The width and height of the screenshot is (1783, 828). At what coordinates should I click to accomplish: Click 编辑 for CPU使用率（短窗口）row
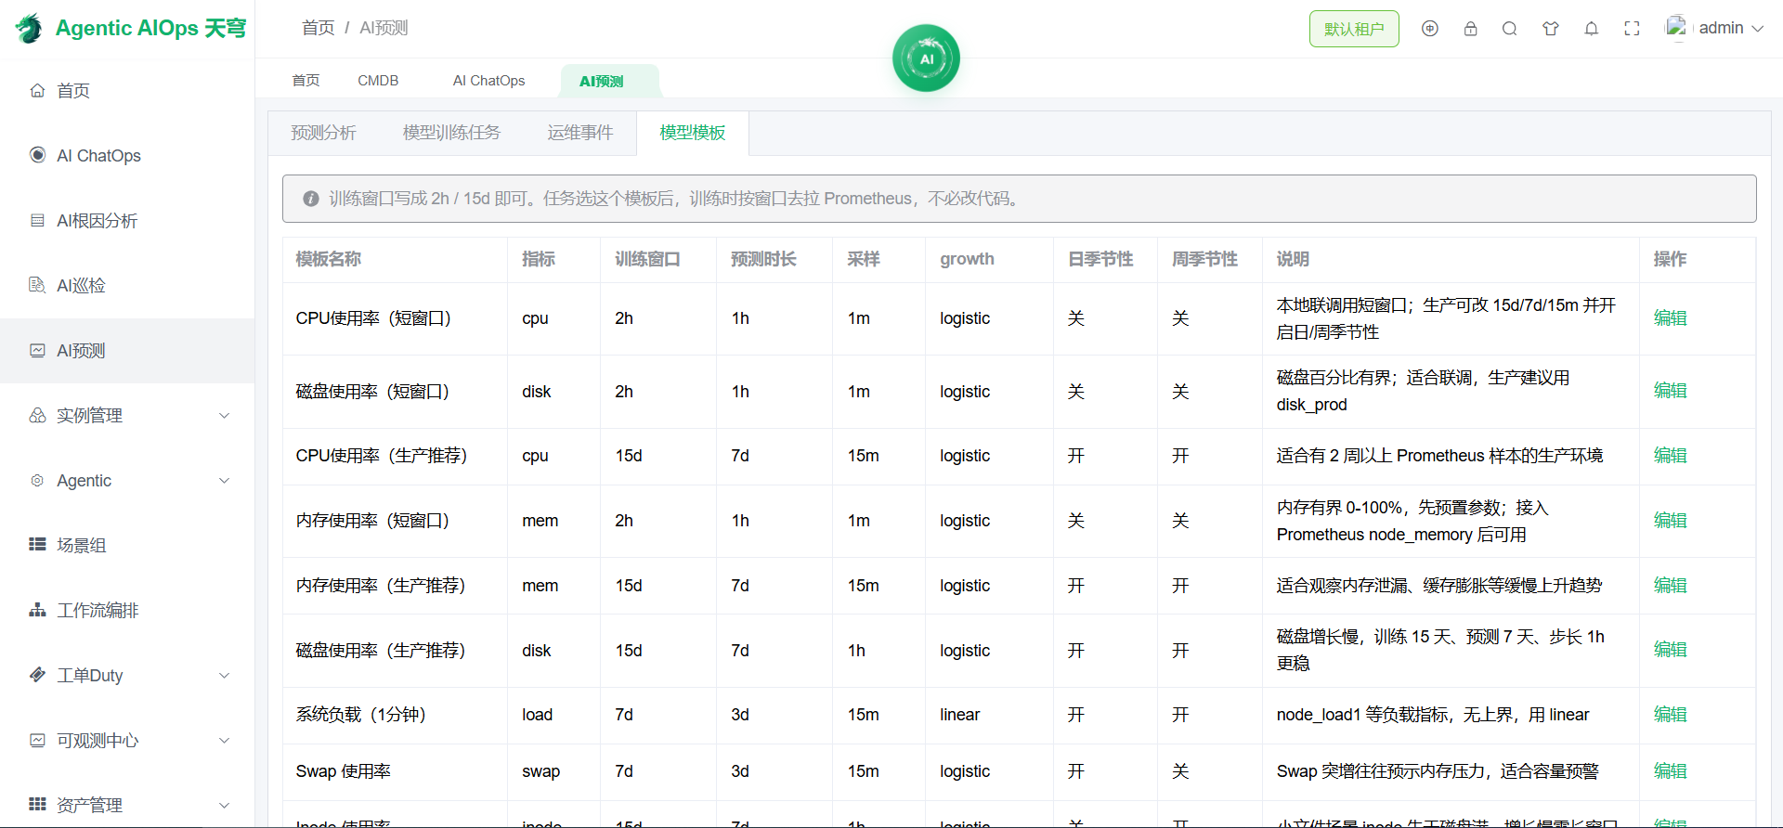[1670, 318]
